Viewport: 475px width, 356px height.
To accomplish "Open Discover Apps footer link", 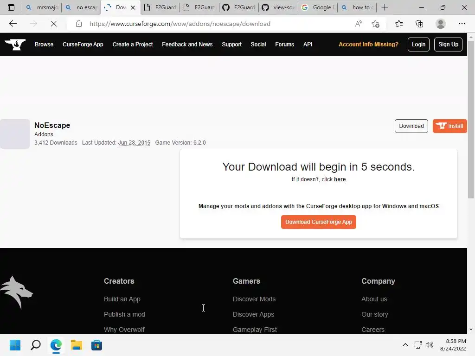I will pyautogui.click(x=253, y=314).
